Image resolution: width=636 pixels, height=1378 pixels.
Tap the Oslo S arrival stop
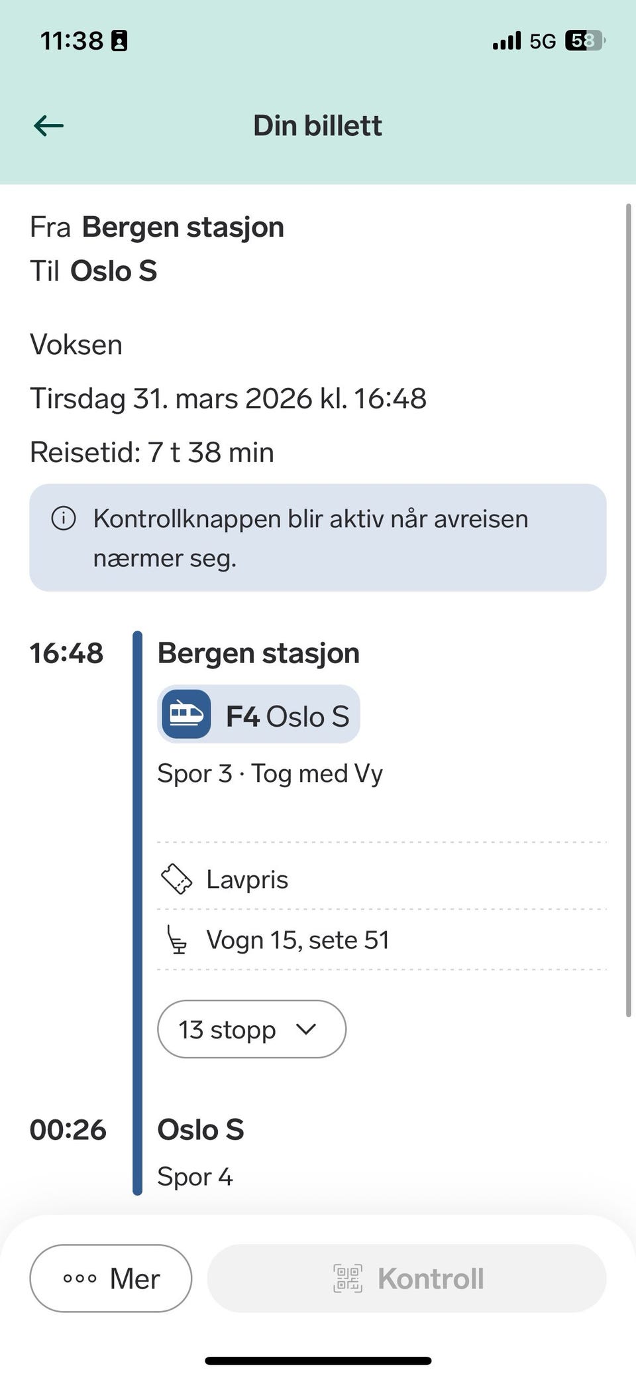coord(201,1130)
